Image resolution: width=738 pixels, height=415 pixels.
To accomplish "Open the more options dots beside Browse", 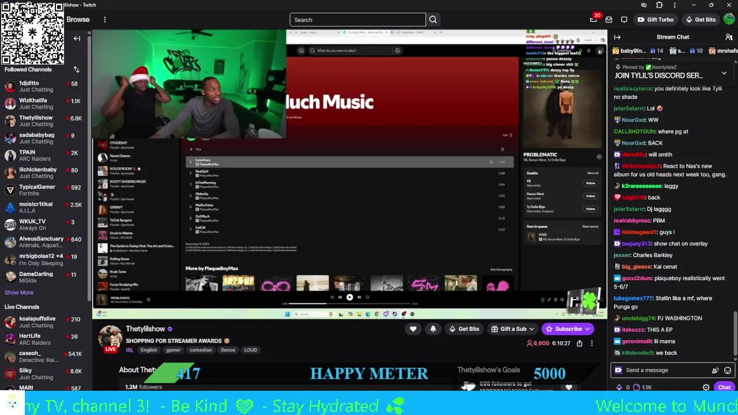I will coord(104,20).
